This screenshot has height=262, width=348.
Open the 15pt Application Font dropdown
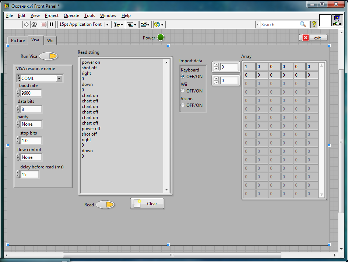point(108,24)
